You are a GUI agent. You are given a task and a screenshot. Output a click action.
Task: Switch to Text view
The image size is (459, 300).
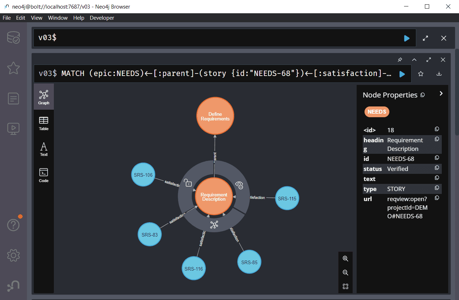[x=44, y=149]
